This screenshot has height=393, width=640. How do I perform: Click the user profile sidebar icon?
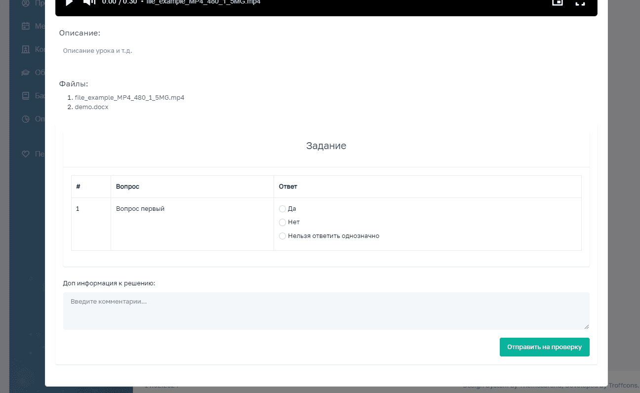[26, 3]
